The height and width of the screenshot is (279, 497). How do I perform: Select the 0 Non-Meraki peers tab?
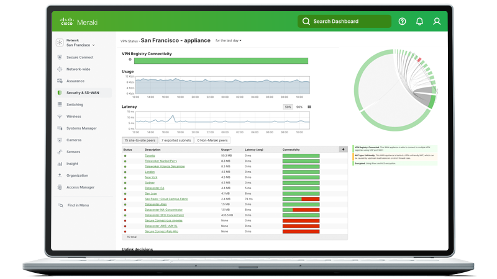[212, 140]
